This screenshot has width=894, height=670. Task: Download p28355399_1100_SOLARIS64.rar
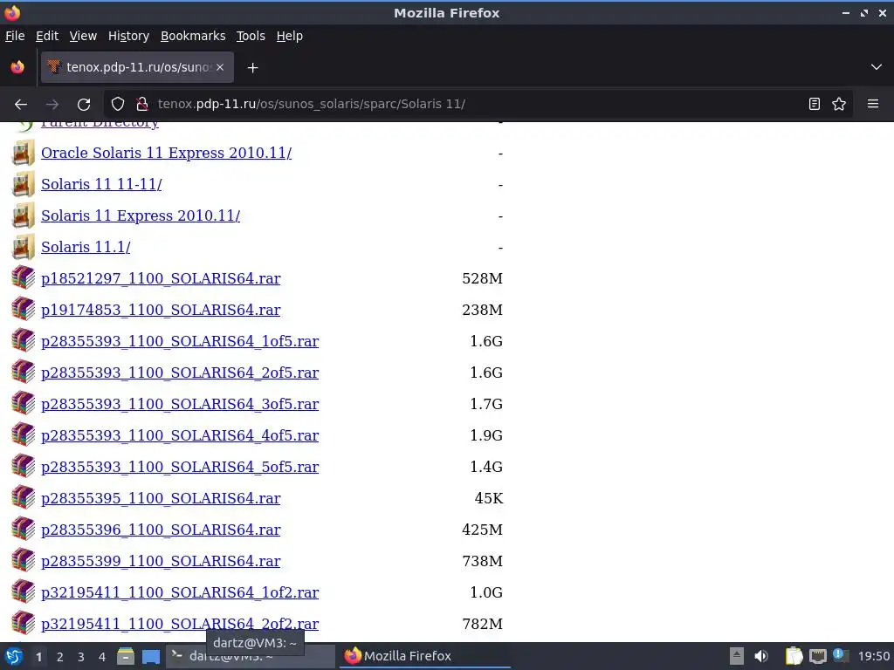[161, 561]
